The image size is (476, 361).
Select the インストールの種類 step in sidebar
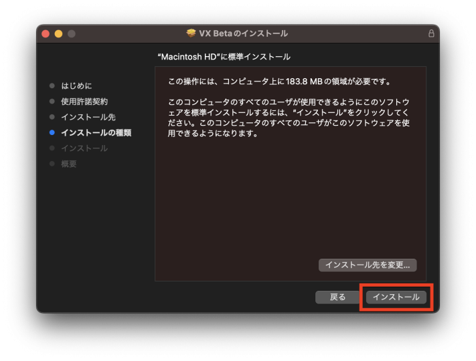[x=96, y=133]
